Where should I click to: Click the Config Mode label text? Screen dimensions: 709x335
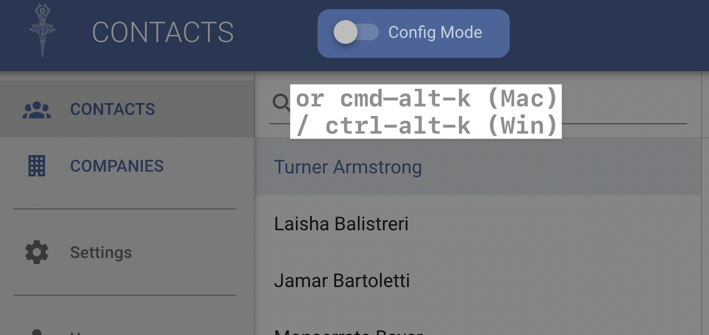tap(435, 33)
